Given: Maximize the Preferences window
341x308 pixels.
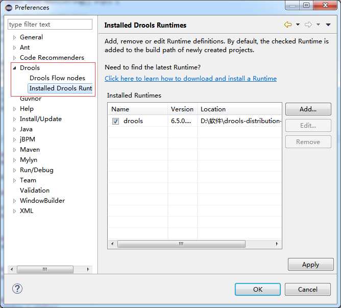Looking at the screenshot, I should tap(306, 5).
